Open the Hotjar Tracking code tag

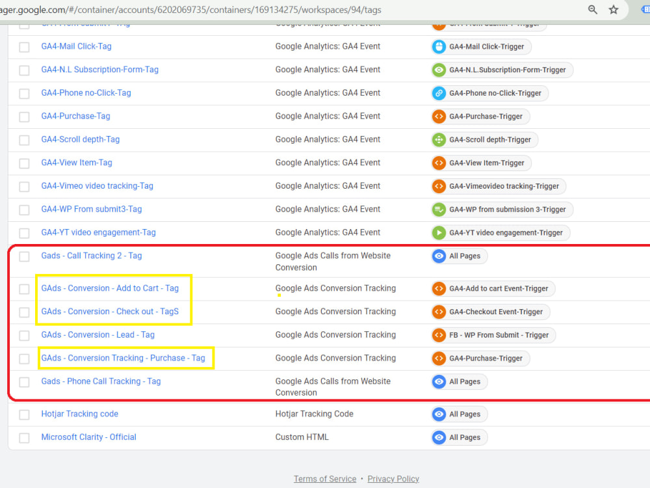[79, 413]
